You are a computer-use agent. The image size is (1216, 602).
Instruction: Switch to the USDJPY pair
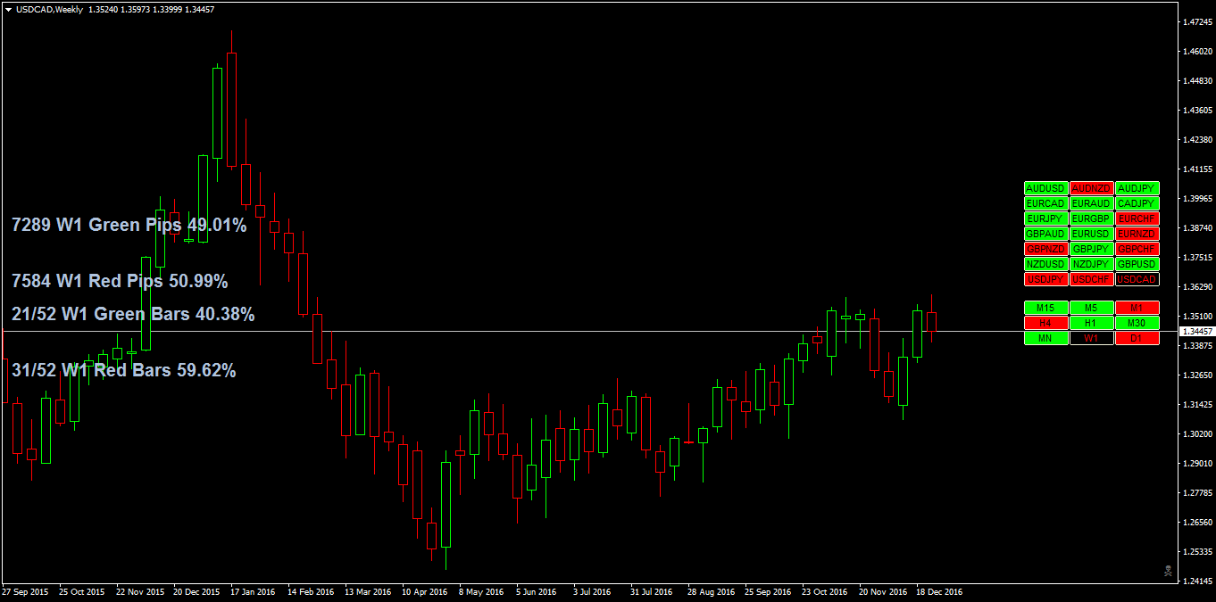click(x=1046, y=279)
